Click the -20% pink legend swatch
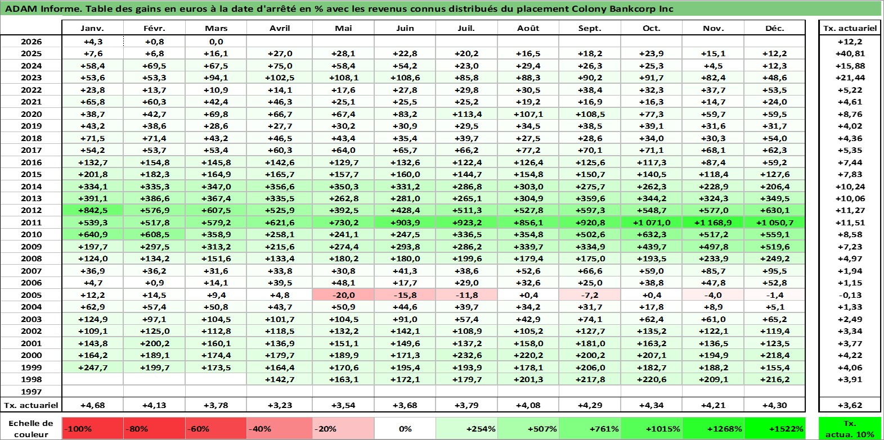Image resolution: width=884 pixels, height=440 pixels. (x=343, y=428)
